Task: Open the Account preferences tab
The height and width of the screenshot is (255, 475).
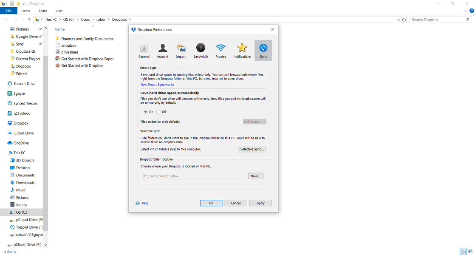Action: pos(163,51)
